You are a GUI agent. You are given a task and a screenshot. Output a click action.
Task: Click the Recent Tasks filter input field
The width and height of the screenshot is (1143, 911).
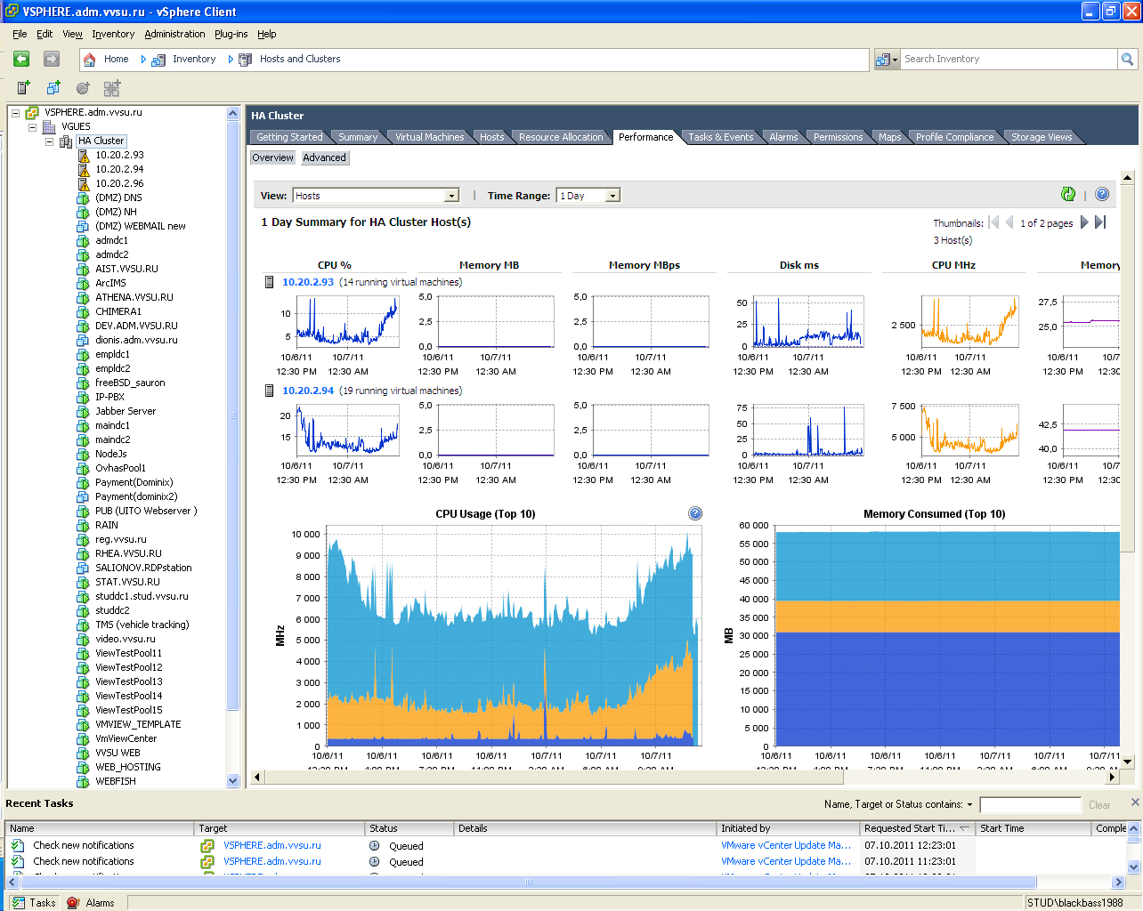(1030, 805)
